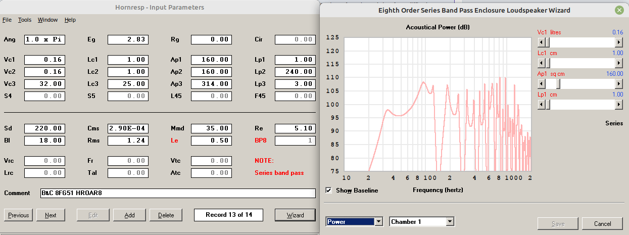629x235 pixels.
Task: Open the Tools menu
Action: [25, 20]
